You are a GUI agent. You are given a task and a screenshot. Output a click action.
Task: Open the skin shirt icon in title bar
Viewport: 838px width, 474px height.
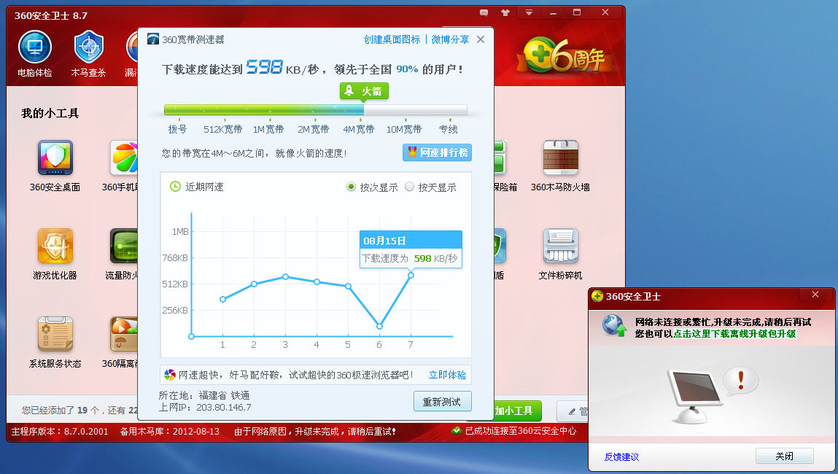pyautogui.click(x=505, y=12)
